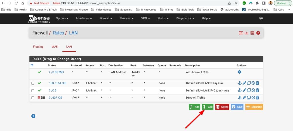Image resolution: width=293 pixels, height=131 pixels.
Task: Open the red help question mark icon
Action: [258, 33]
